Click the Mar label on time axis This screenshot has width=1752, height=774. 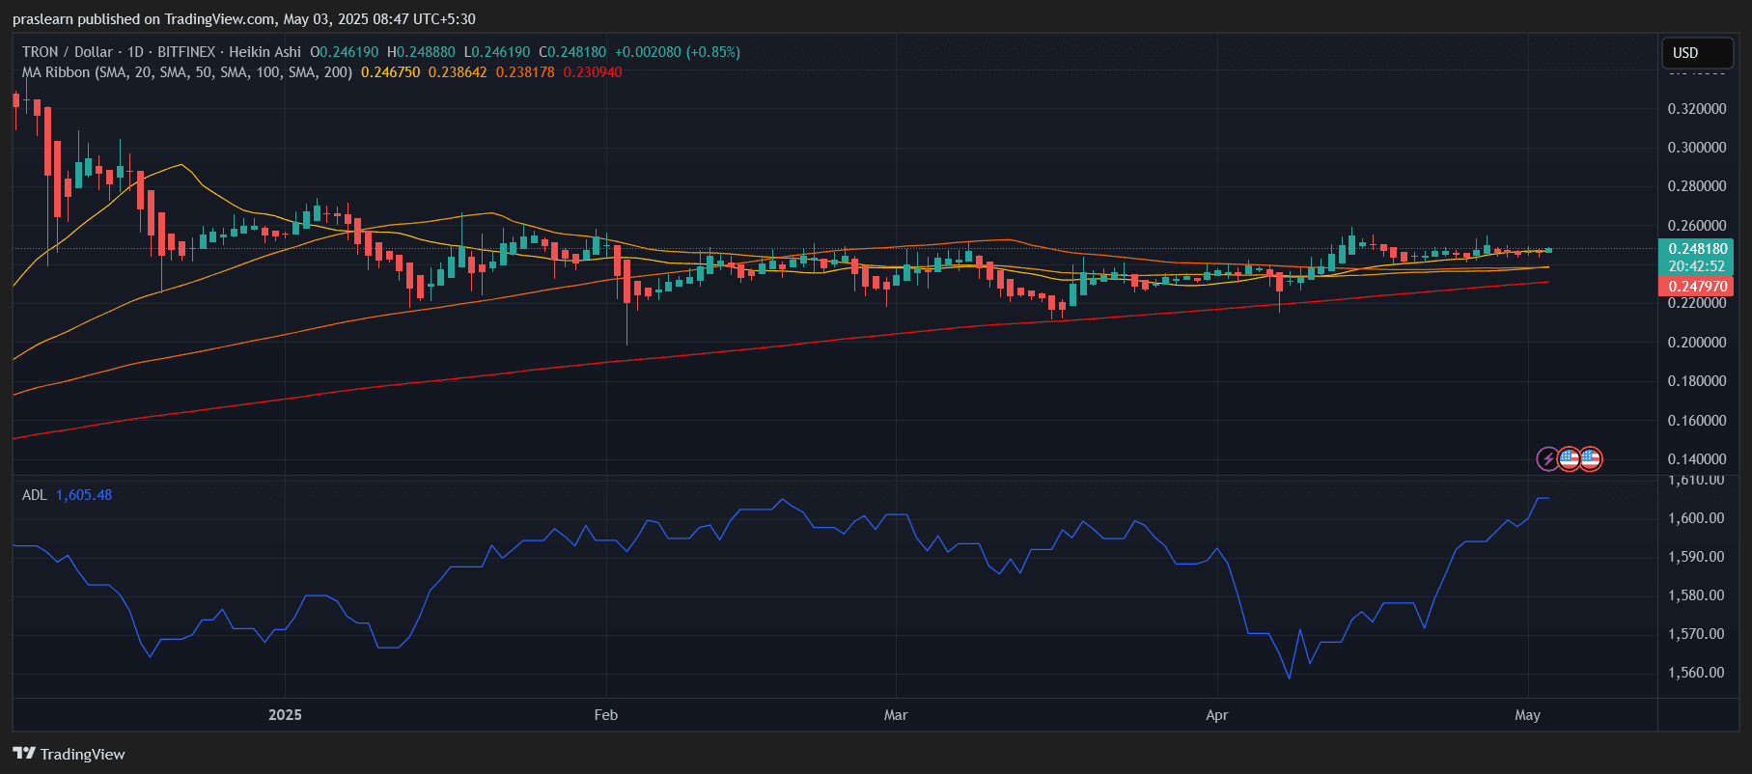pos(896,715)
